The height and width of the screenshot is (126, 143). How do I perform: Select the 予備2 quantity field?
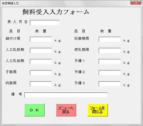(109, 73)
